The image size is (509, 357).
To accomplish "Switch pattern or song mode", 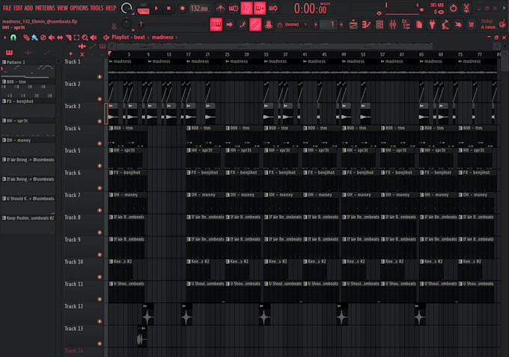I will [x=143, y=9].
